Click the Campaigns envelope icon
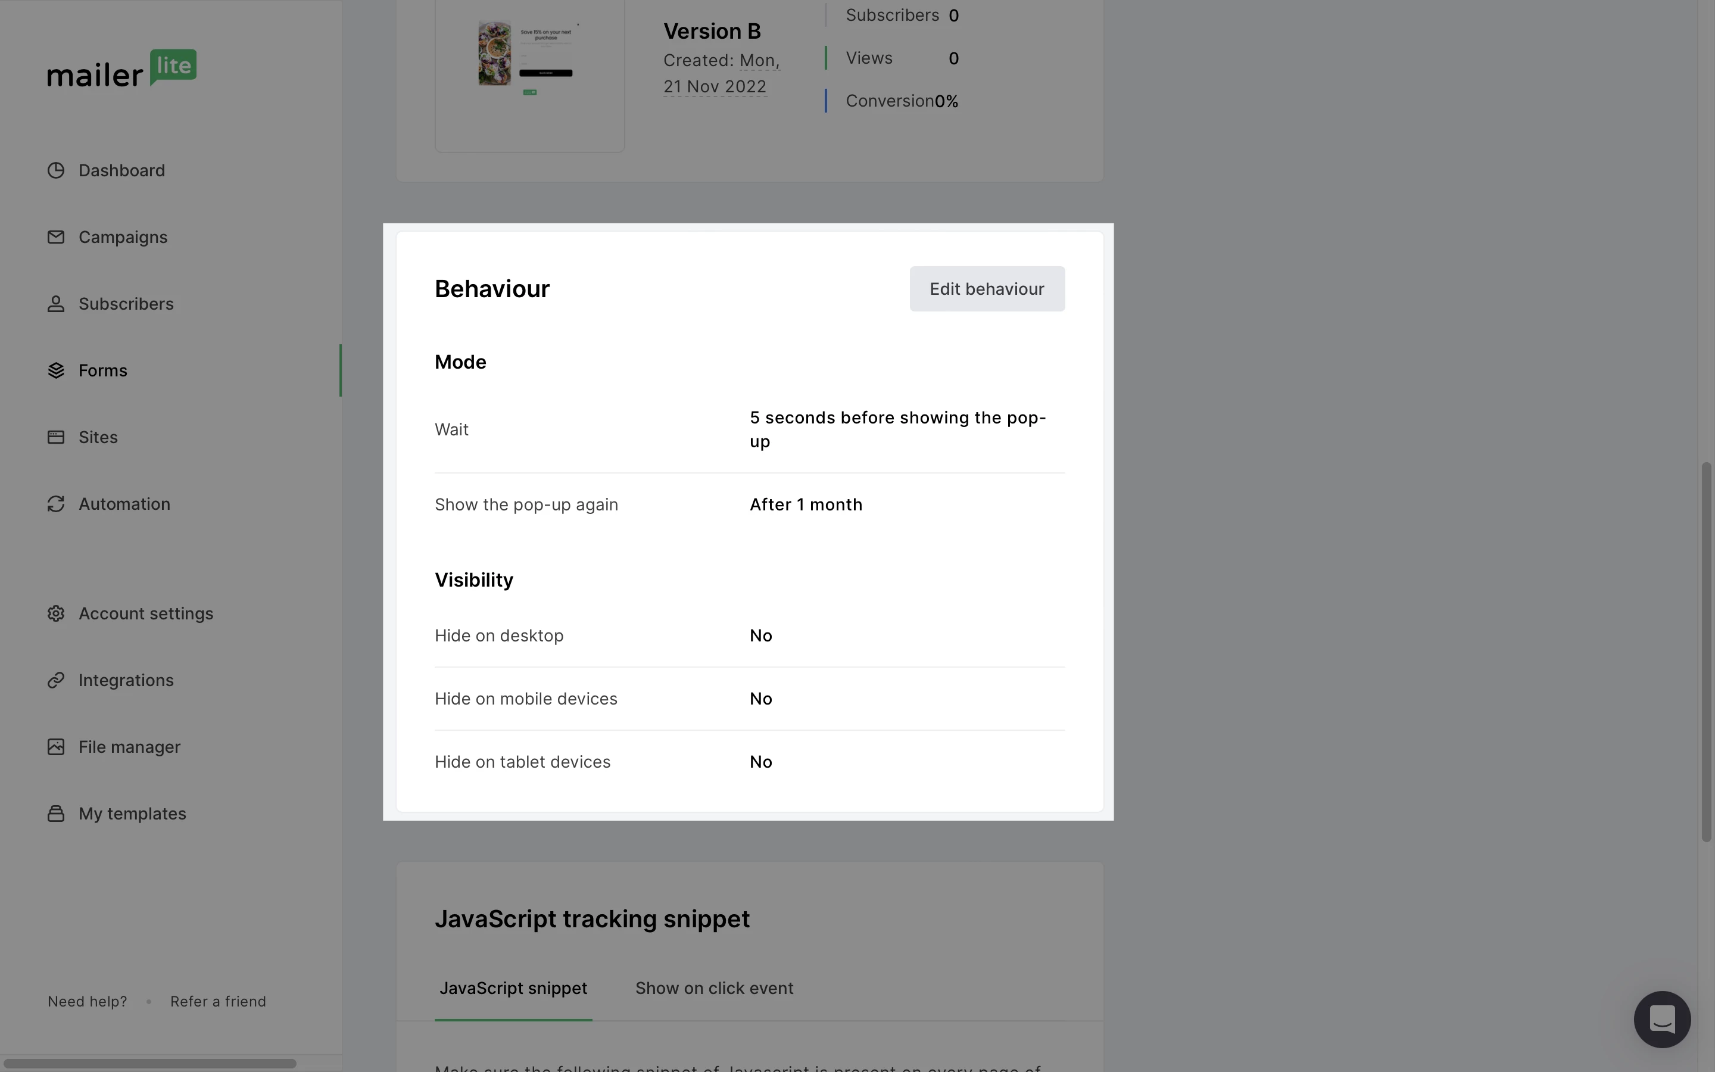1715x1072 pixels. 56,237
